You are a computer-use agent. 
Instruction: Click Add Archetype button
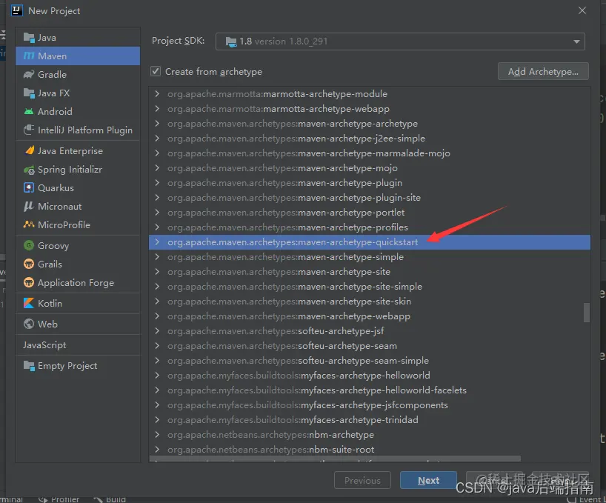(x=543, y=71)
